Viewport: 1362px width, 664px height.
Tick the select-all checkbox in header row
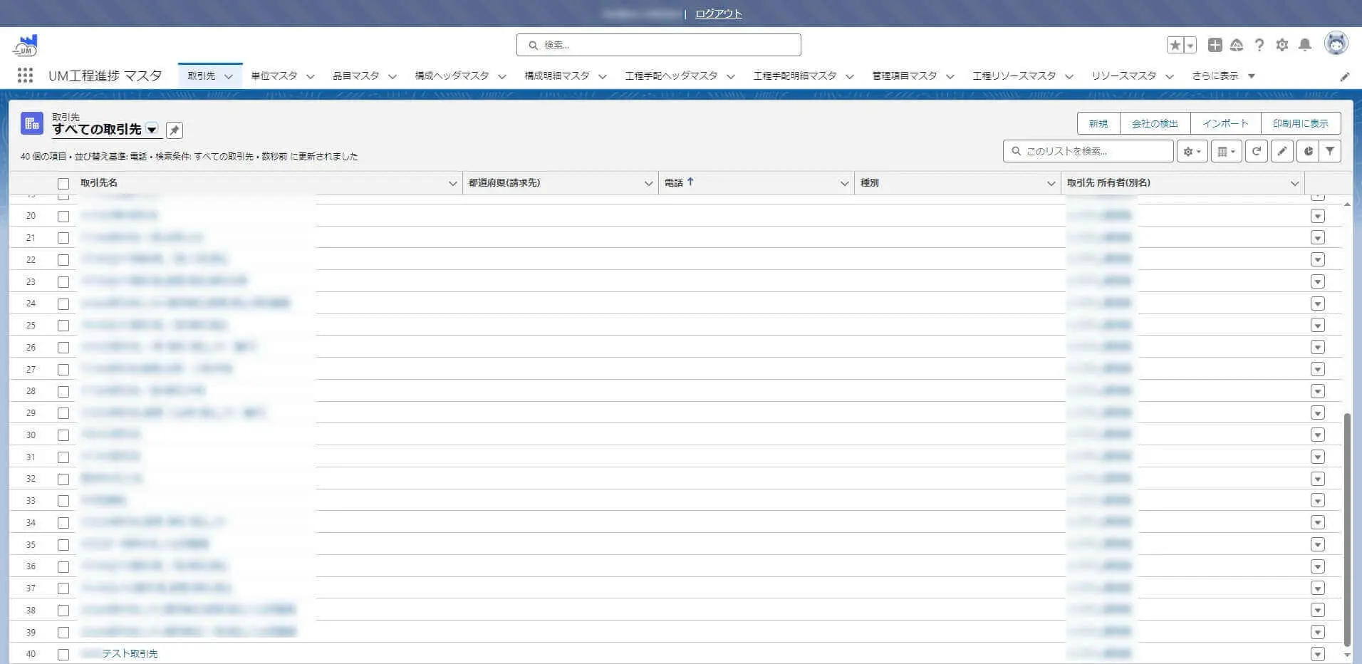coord(63,184)
